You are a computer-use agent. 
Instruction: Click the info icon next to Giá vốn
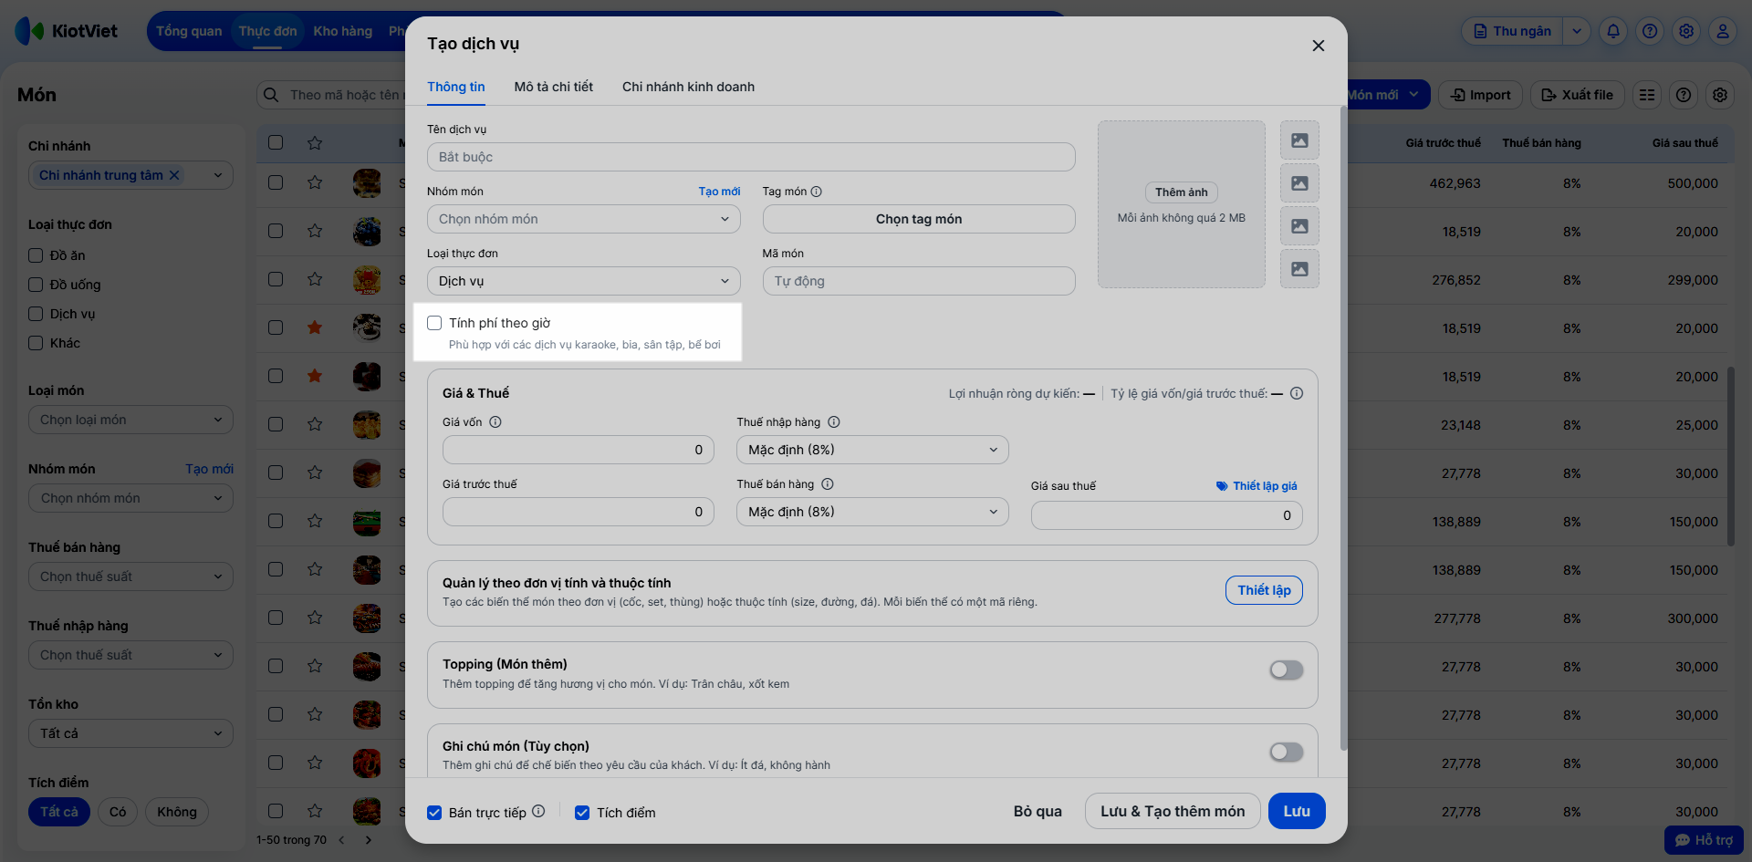(495, 422)
